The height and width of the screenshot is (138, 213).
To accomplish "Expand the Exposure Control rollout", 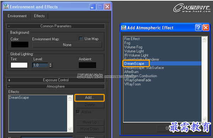I will (56, 80).
